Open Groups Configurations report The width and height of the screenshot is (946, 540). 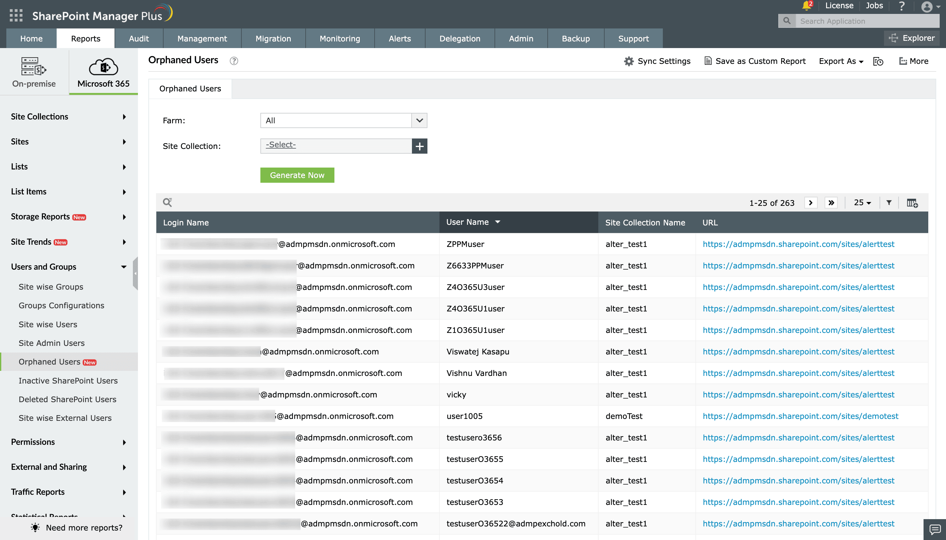coord(61,306)
